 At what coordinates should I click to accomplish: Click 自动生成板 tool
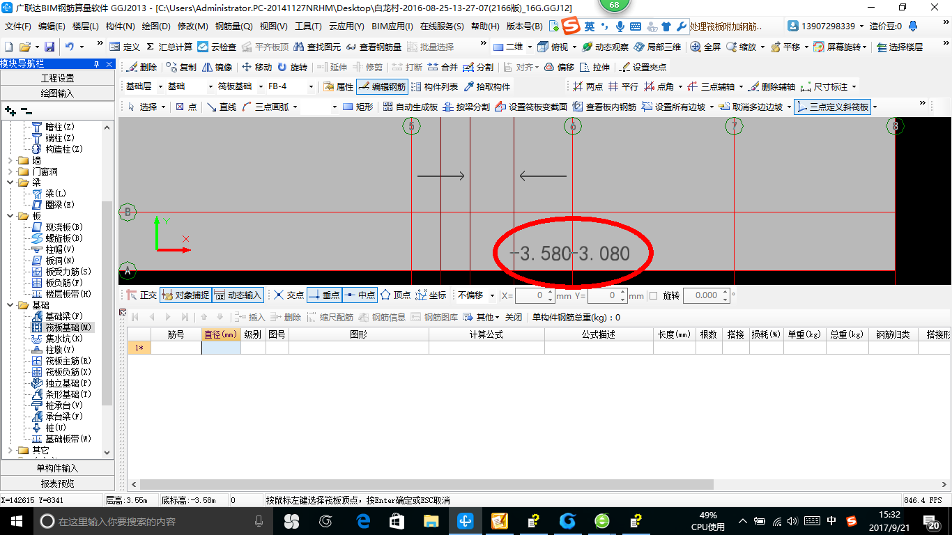click(410, 107)
